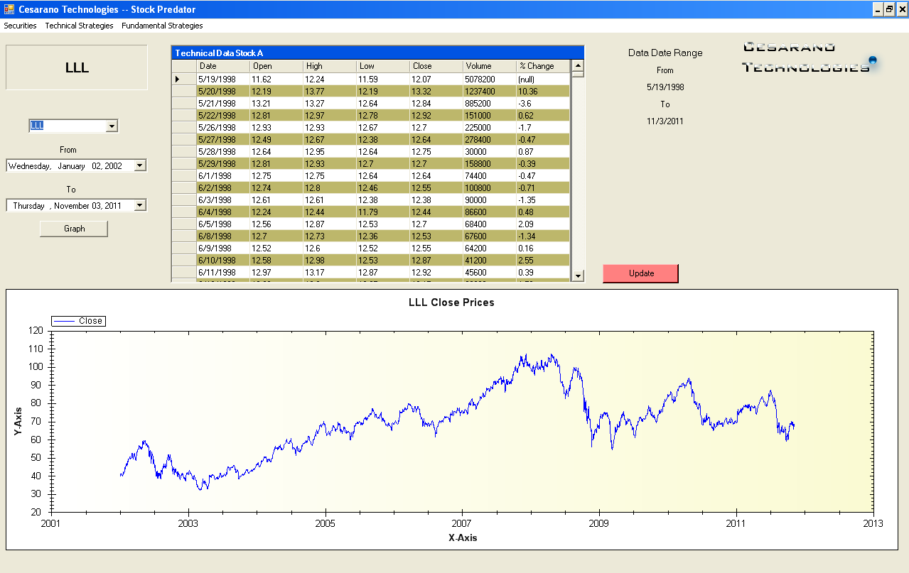This screenshot has height=573, width=909.
Task: Click inside the LLL combo box text field
Action: tap(68, 126)
